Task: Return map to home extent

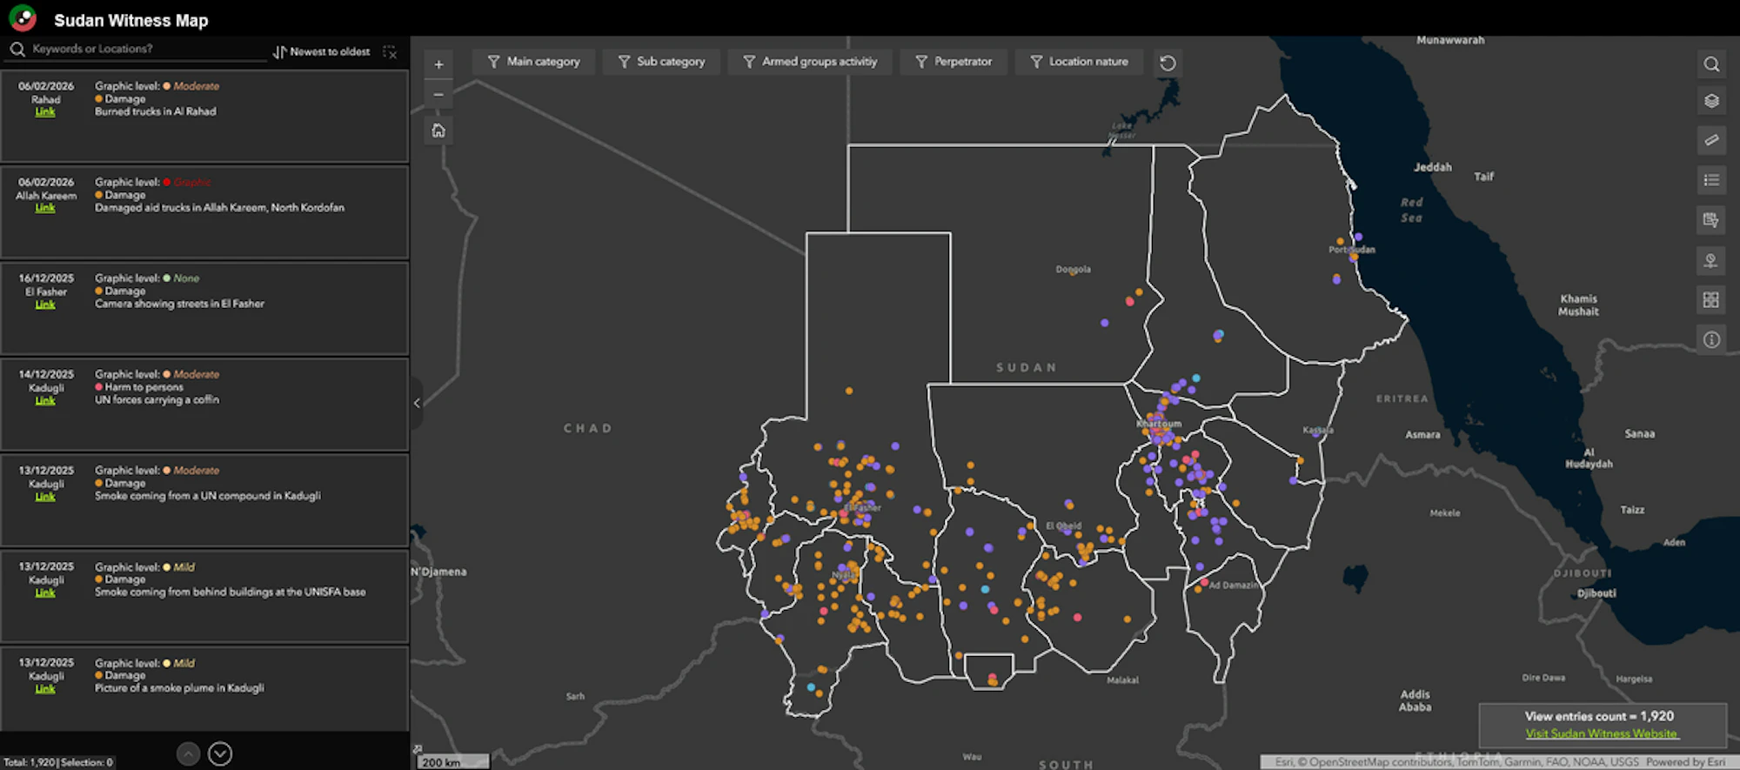Action: point(438,131)
